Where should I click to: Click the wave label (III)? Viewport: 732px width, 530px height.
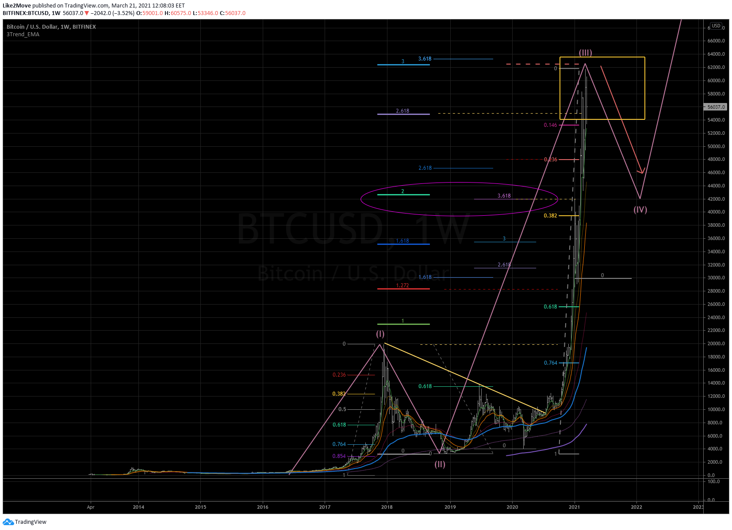tap(586, 53)
